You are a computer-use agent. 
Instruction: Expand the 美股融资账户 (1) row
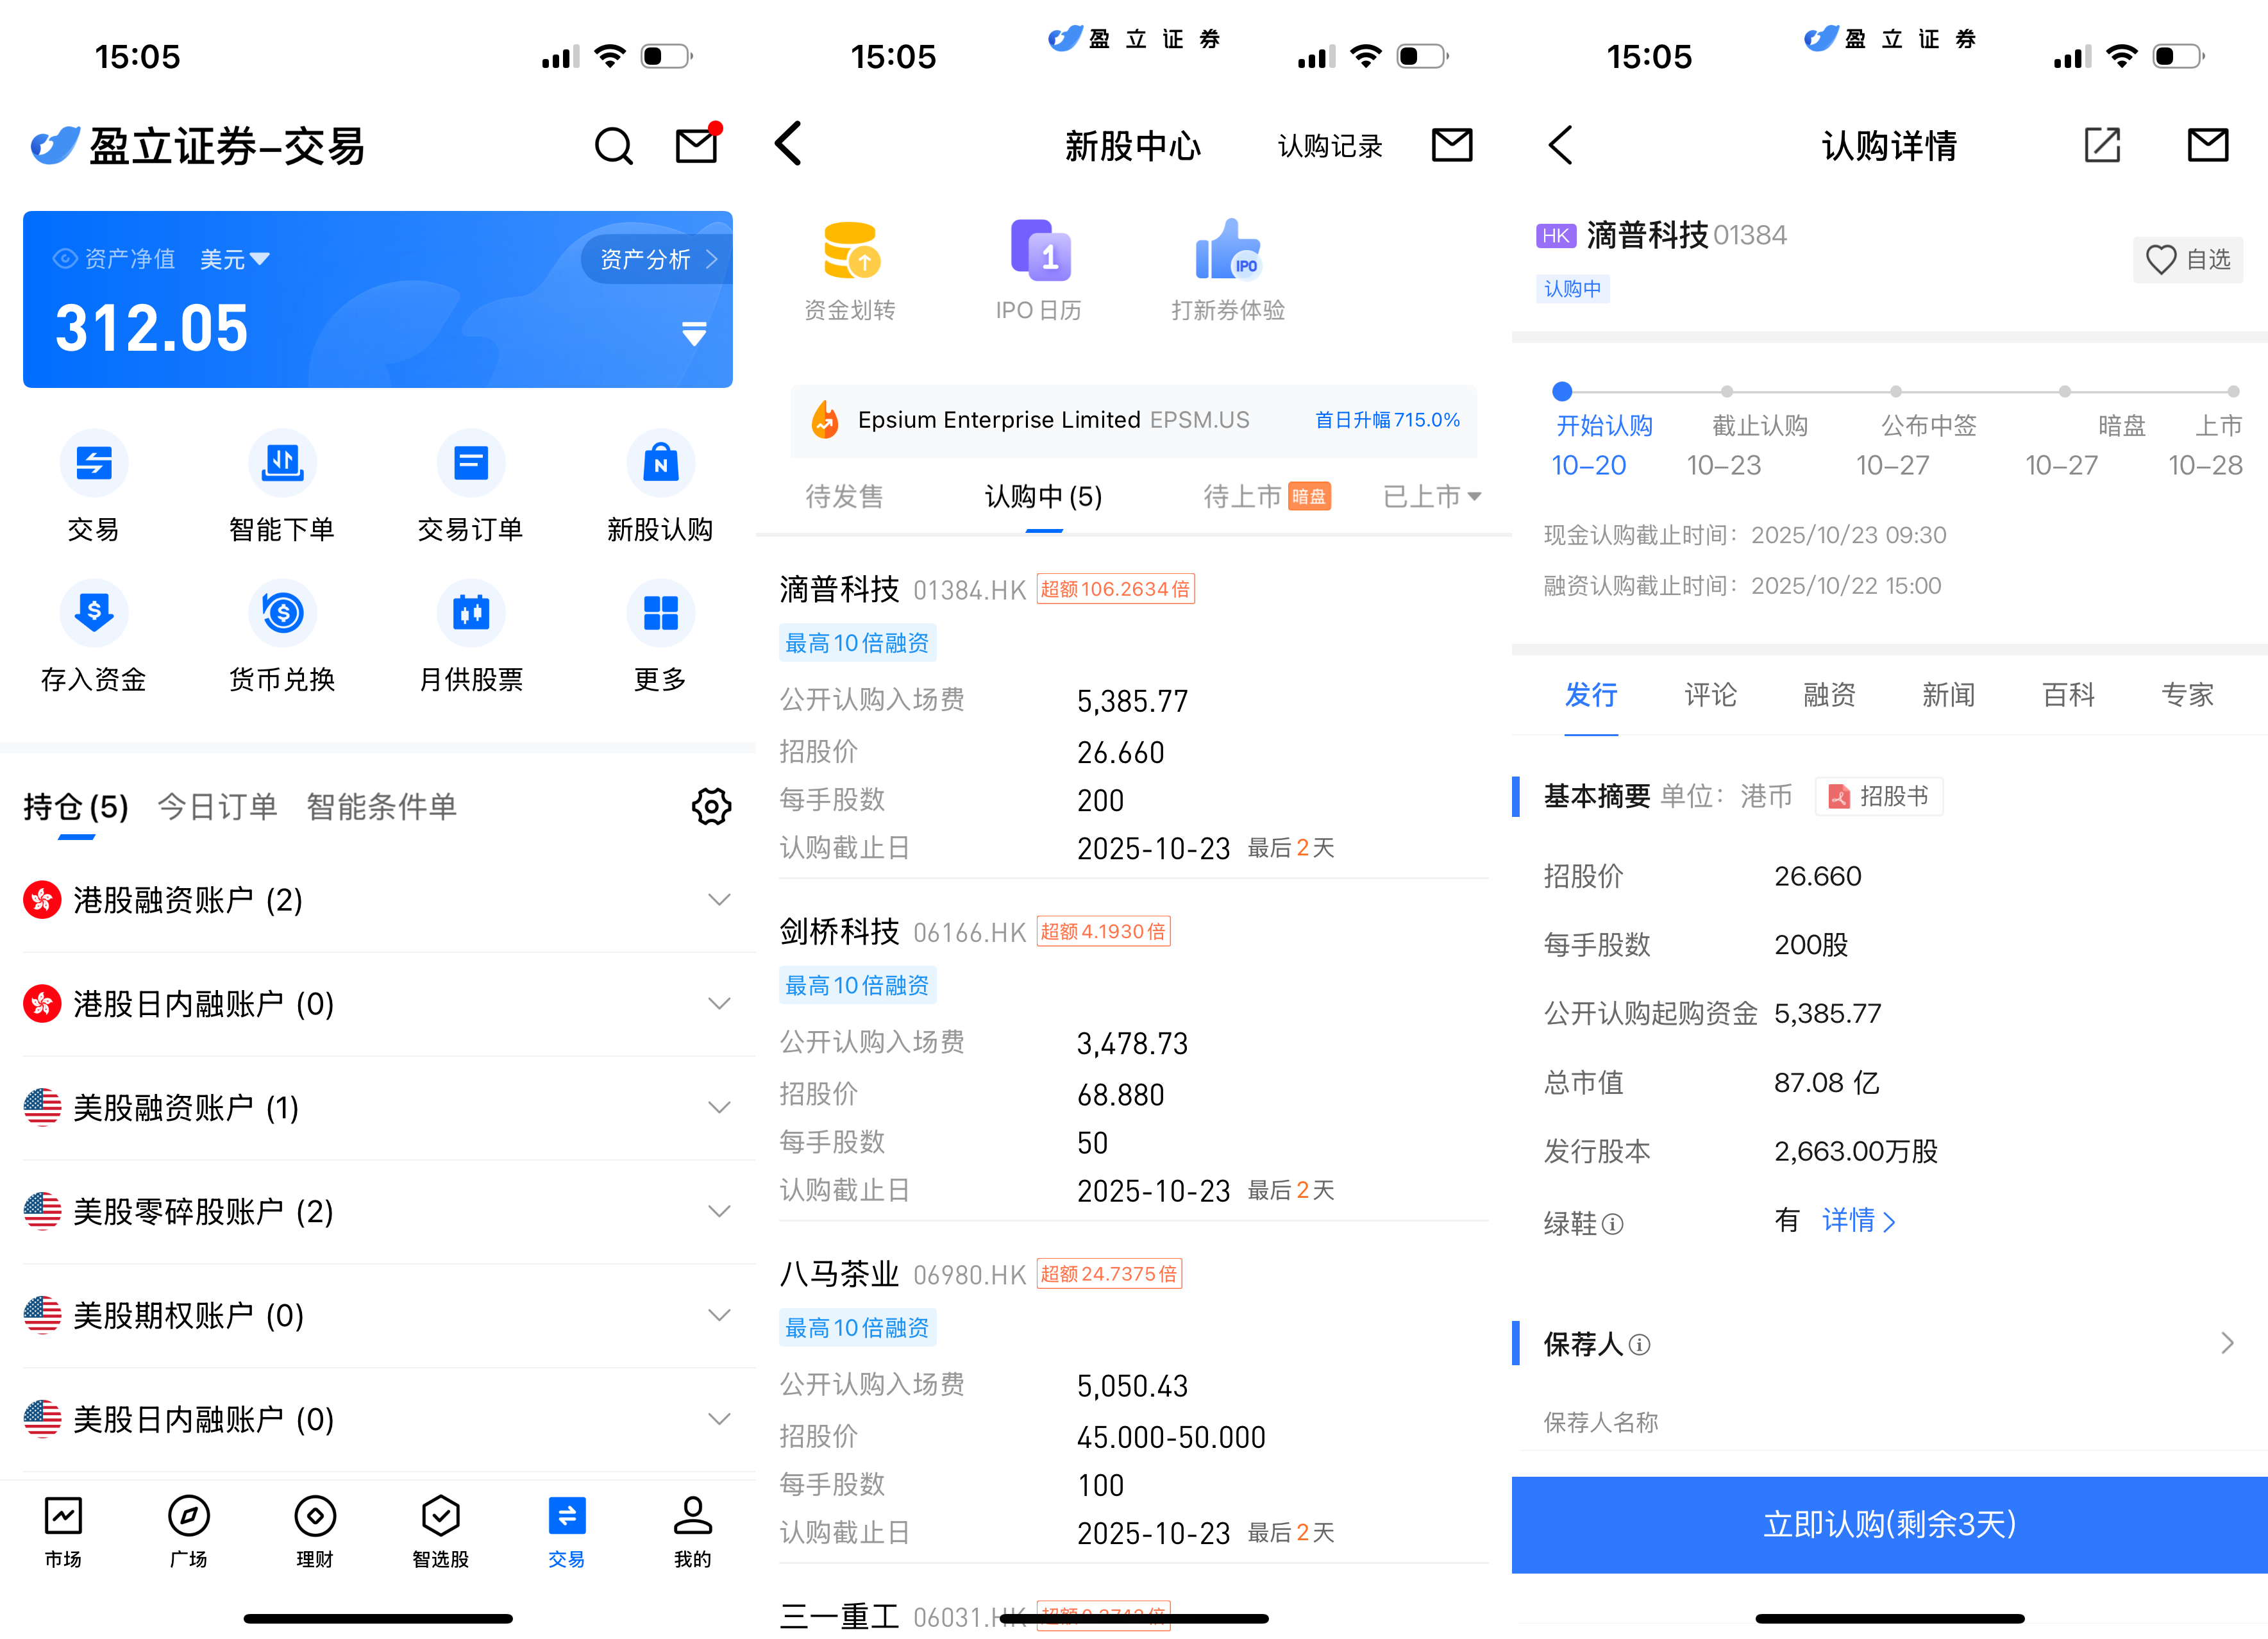click(x=718, y=1108)
